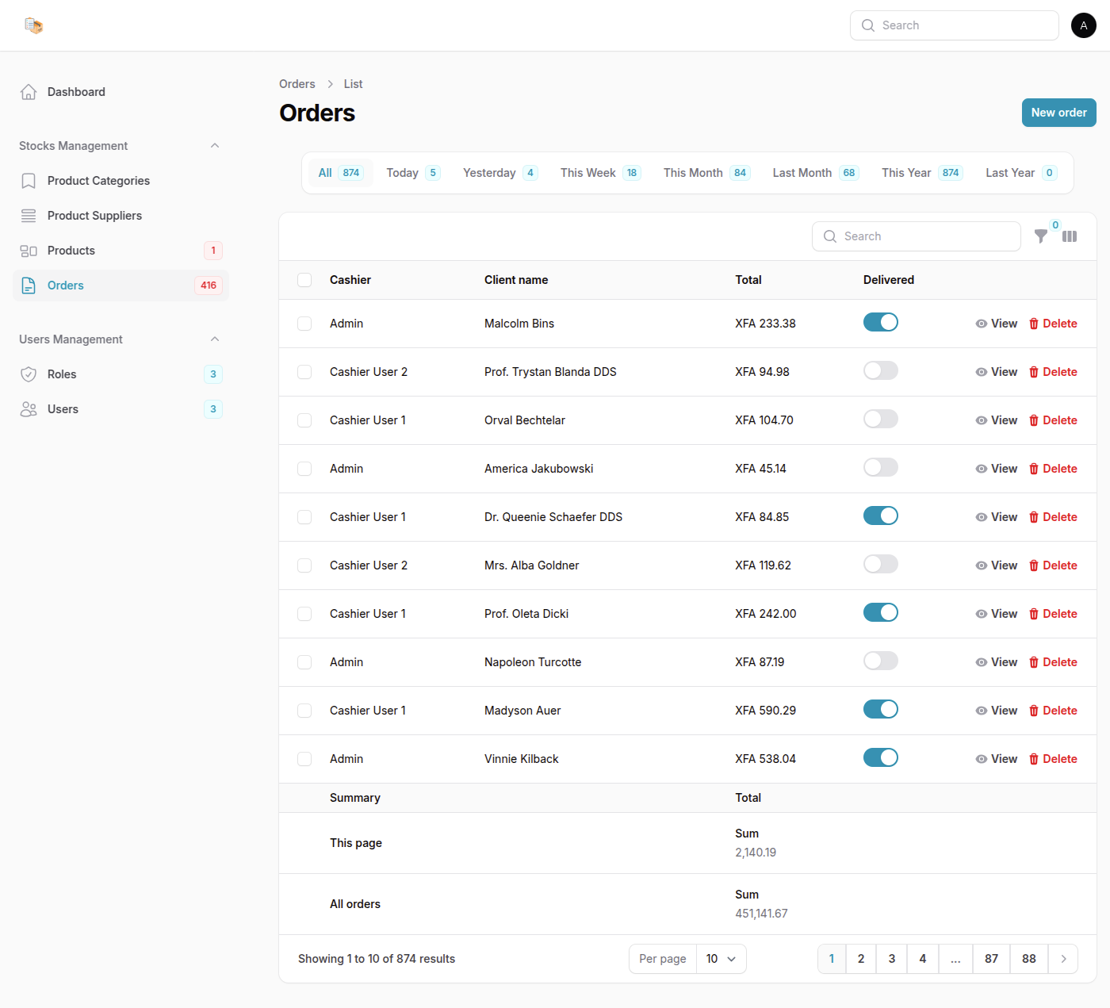
Task: Click the Product Categories bookmark icon
Action: [29, 181]
